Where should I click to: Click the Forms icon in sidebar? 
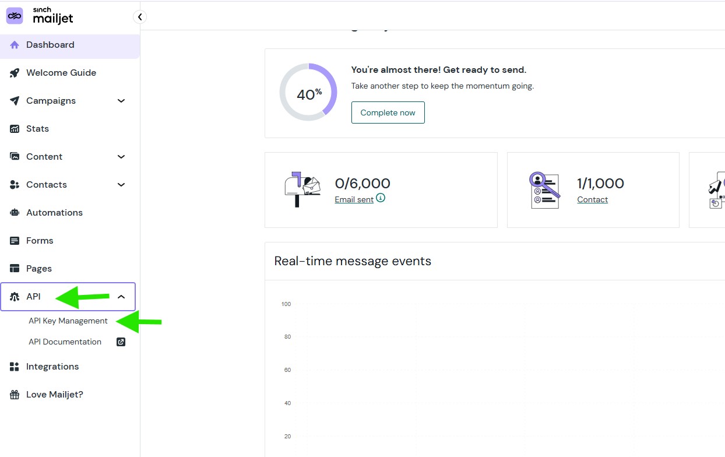[15, 241]
